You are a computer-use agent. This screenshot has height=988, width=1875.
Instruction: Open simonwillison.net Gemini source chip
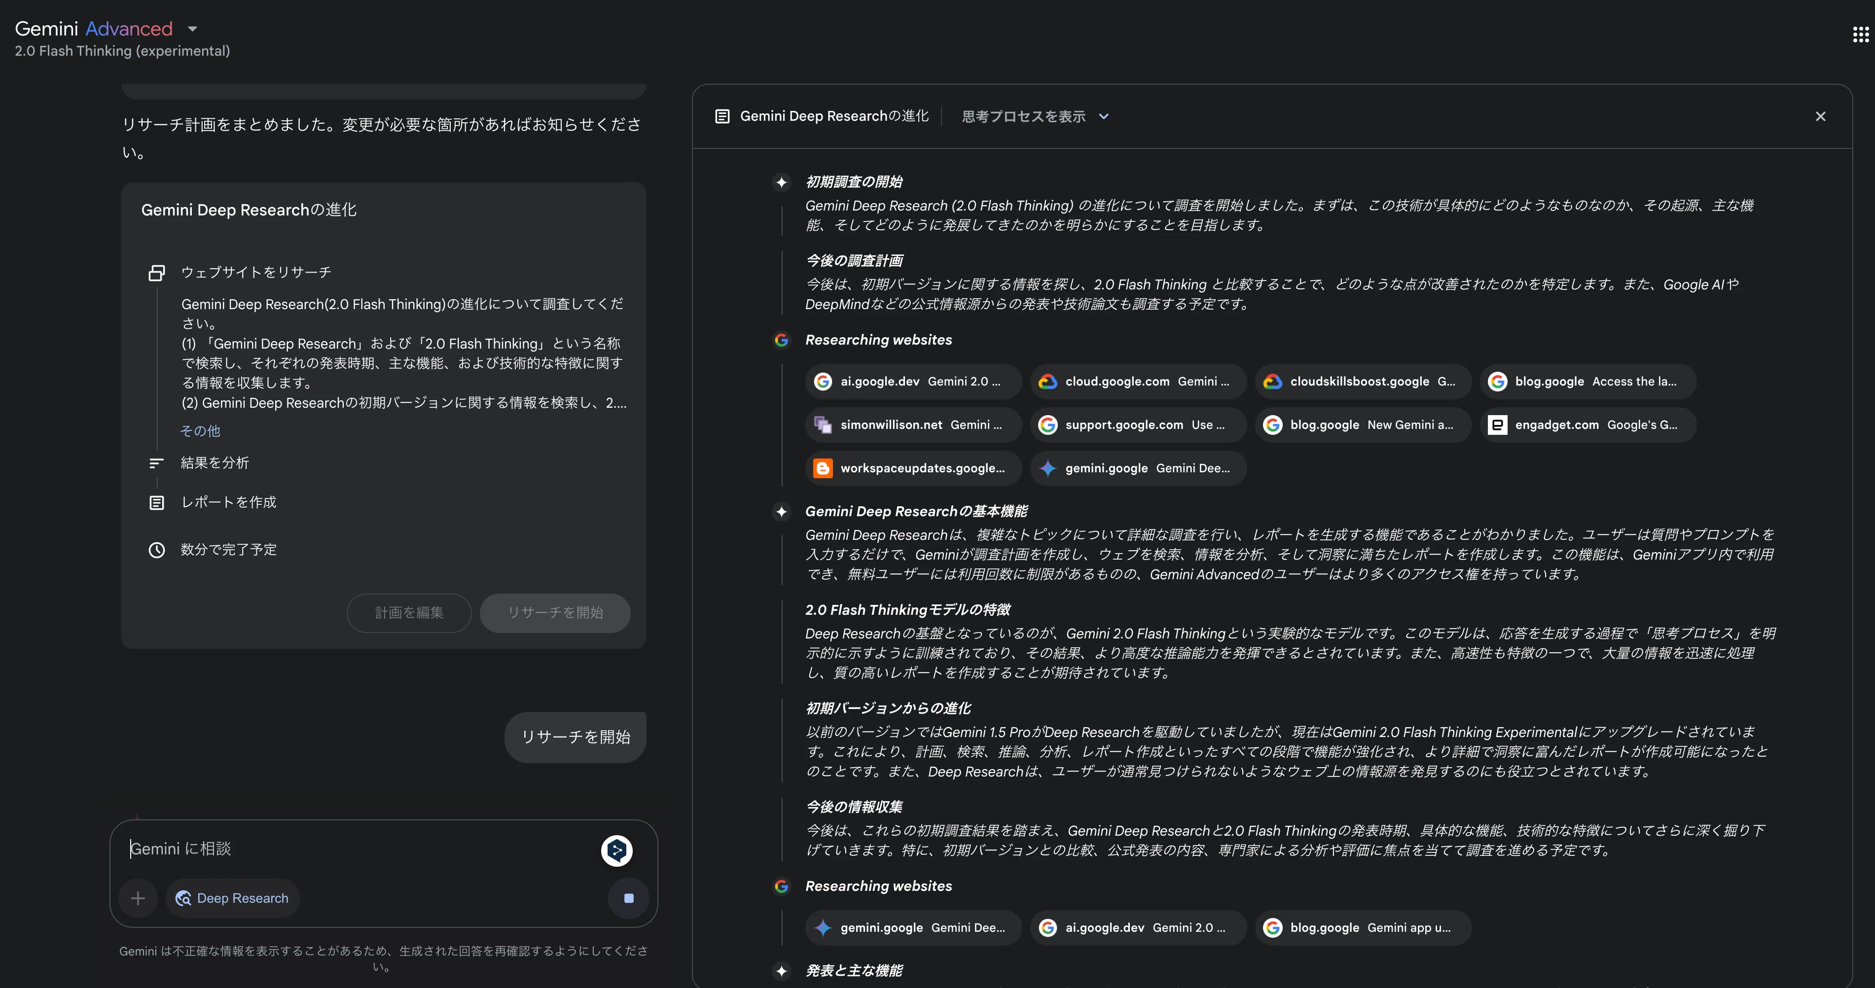[913, 425]
